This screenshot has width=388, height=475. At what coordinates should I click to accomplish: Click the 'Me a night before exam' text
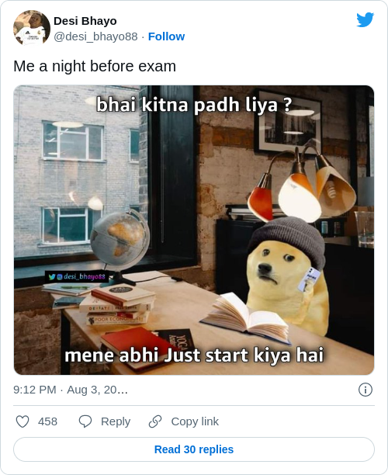tap(95, 66)
